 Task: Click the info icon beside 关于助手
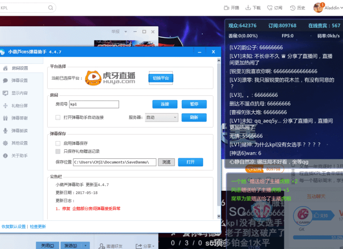(5, 156)
